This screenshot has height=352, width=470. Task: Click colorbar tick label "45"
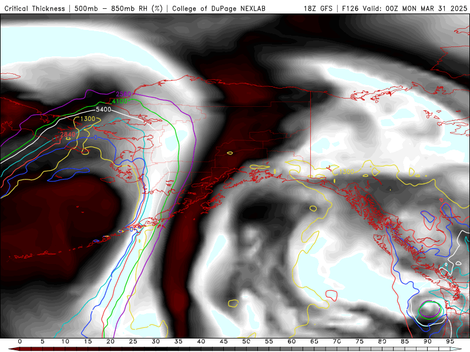coord(224,341)
